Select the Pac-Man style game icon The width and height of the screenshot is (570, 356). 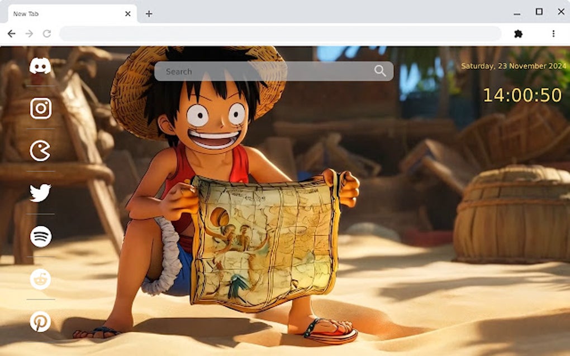tap(40, 150)
